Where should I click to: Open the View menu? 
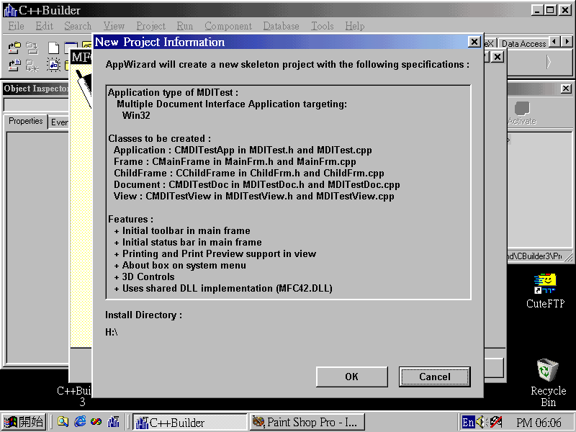(x=114, y=26)
